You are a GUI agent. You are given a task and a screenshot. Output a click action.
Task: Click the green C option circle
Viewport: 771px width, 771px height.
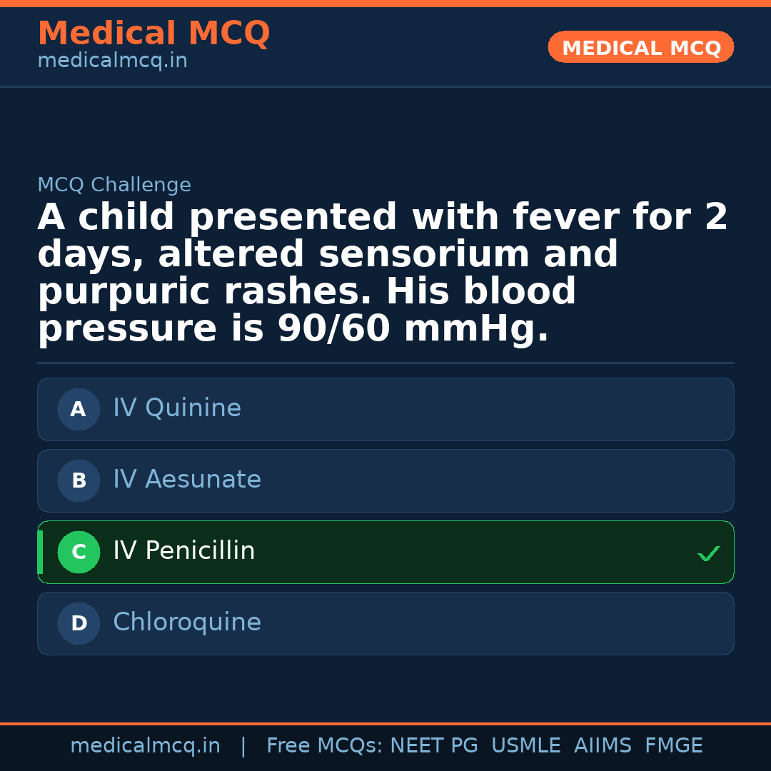(x=79, y=552)
